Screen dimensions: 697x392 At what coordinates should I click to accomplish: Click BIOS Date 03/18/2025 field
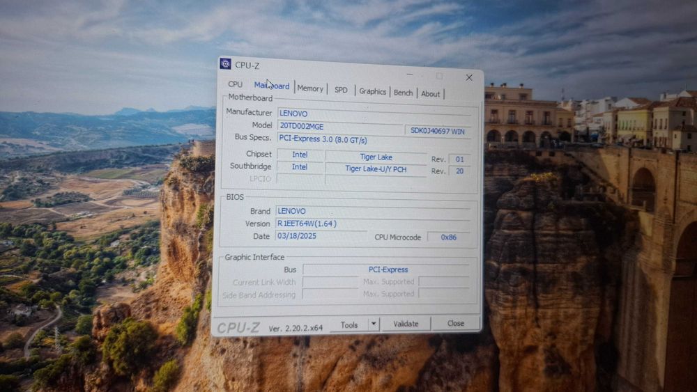[321, 236]
